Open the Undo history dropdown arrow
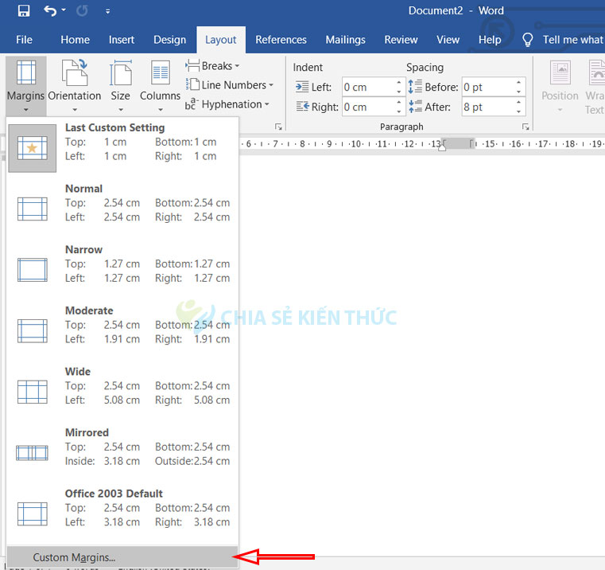 (64, 10)
